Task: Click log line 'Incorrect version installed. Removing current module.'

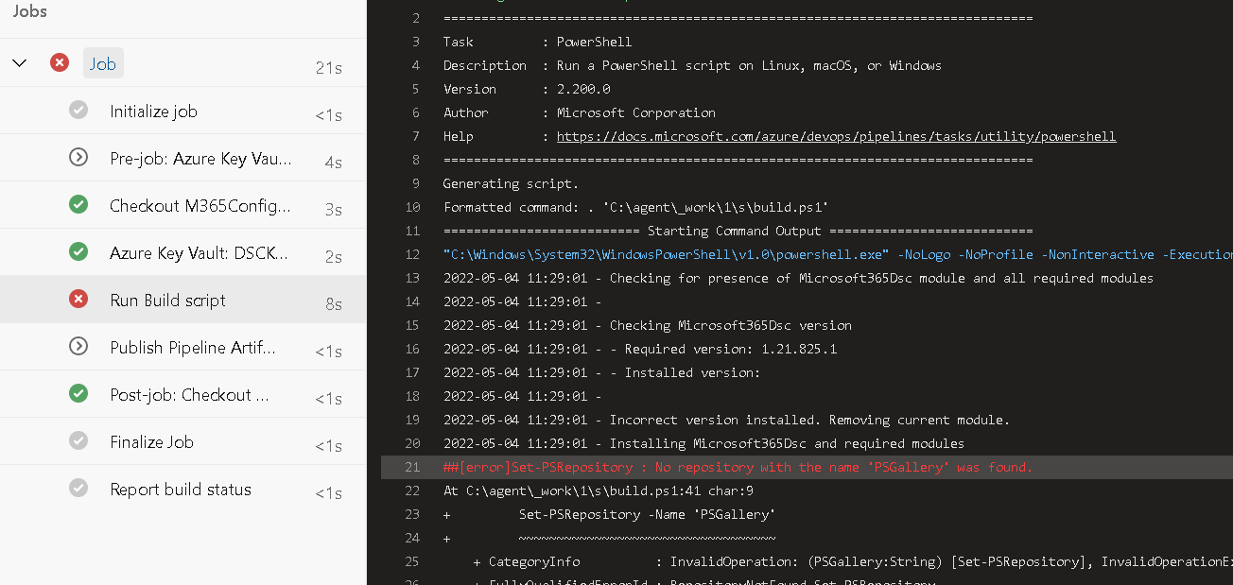Action: 726,420
